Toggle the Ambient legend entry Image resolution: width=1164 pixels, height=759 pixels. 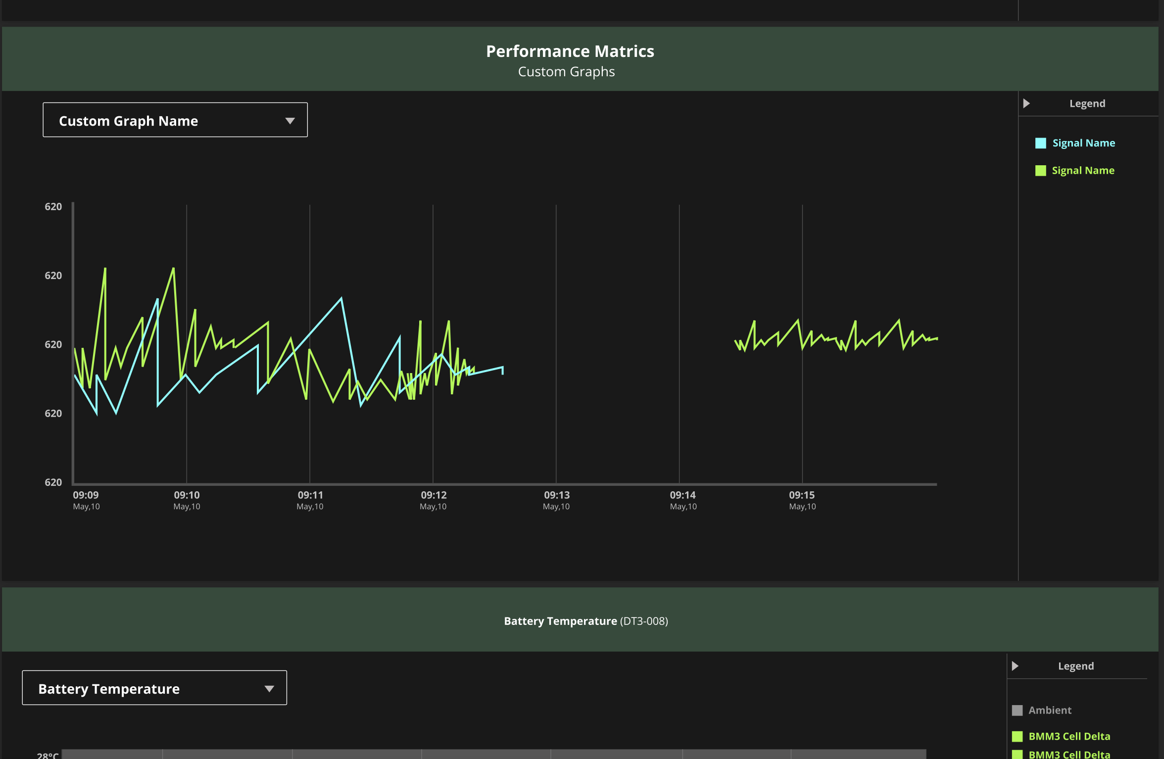click(1050, 711)
